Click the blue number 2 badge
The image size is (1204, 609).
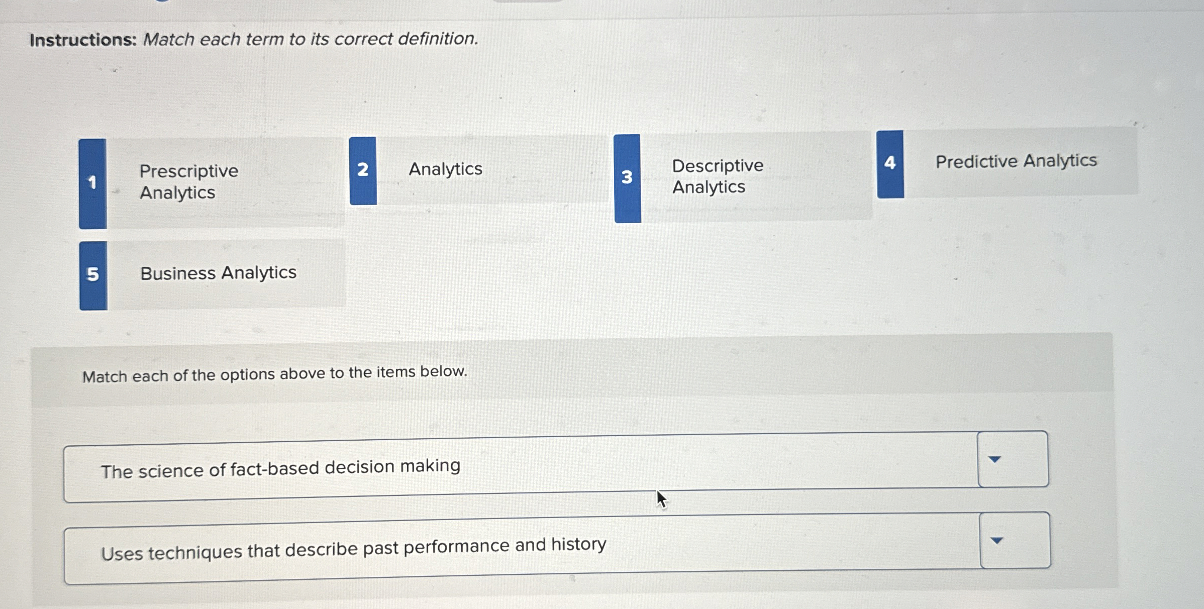[363, 170]
